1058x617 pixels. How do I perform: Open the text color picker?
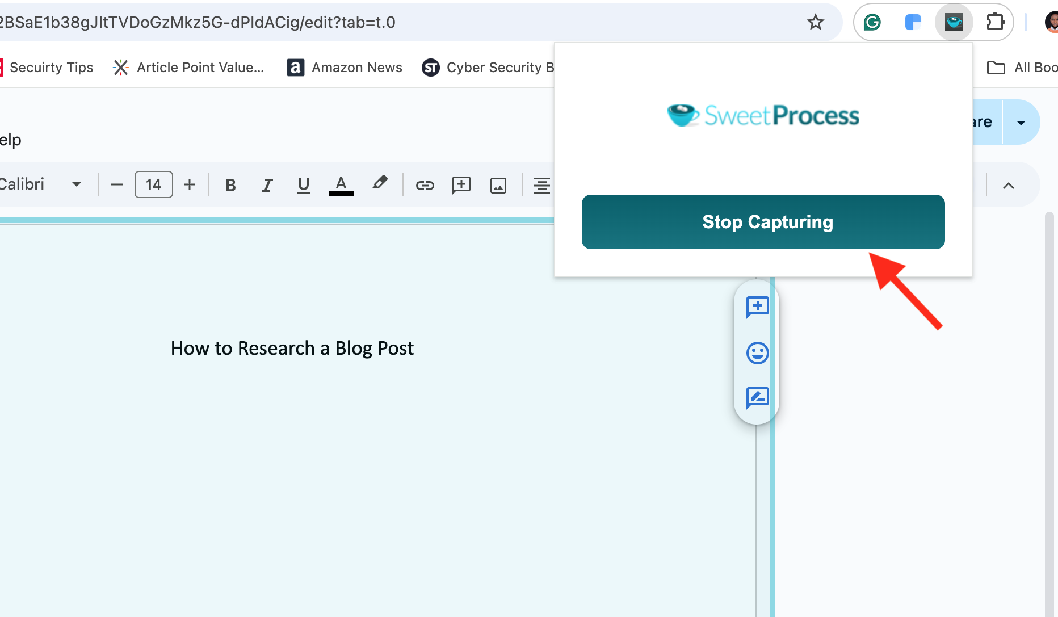341,185
